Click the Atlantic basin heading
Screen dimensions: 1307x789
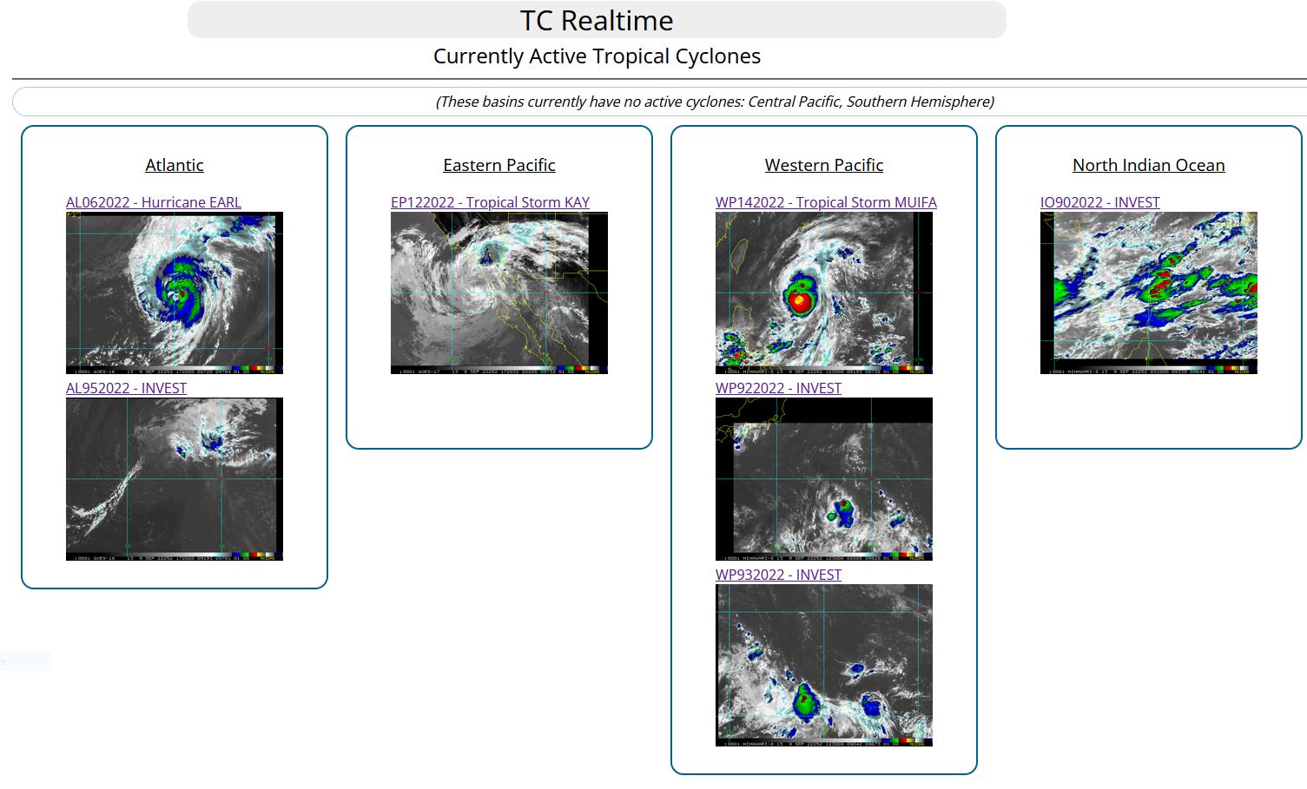tap(175, 165)
